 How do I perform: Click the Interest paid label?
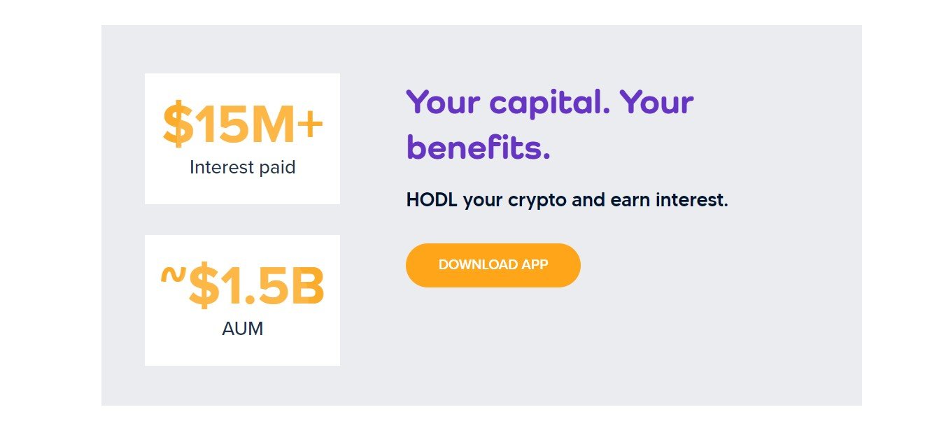242,168
